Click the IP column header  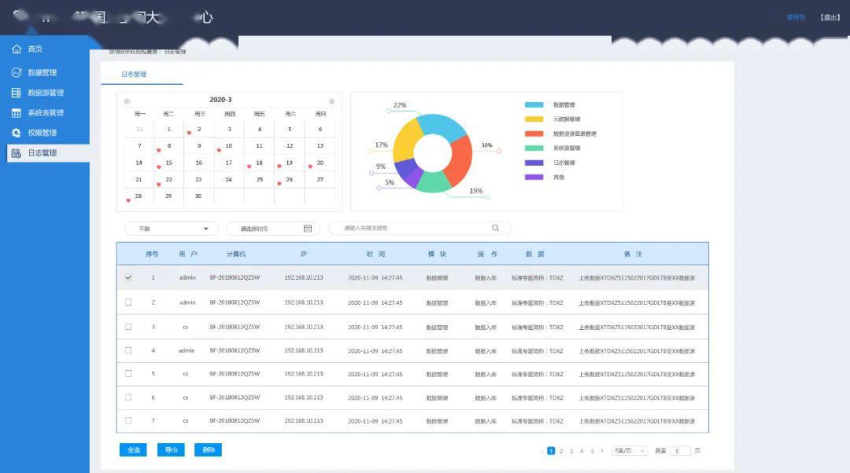point(304,254)
